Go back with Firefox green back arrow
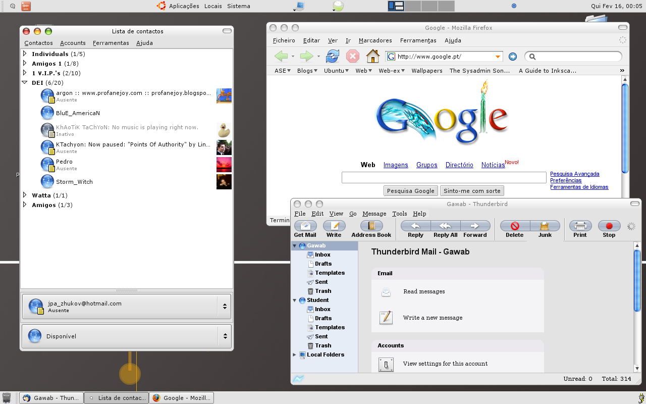The width and height of the screenshot is (646, 404). tap(281, 56)
